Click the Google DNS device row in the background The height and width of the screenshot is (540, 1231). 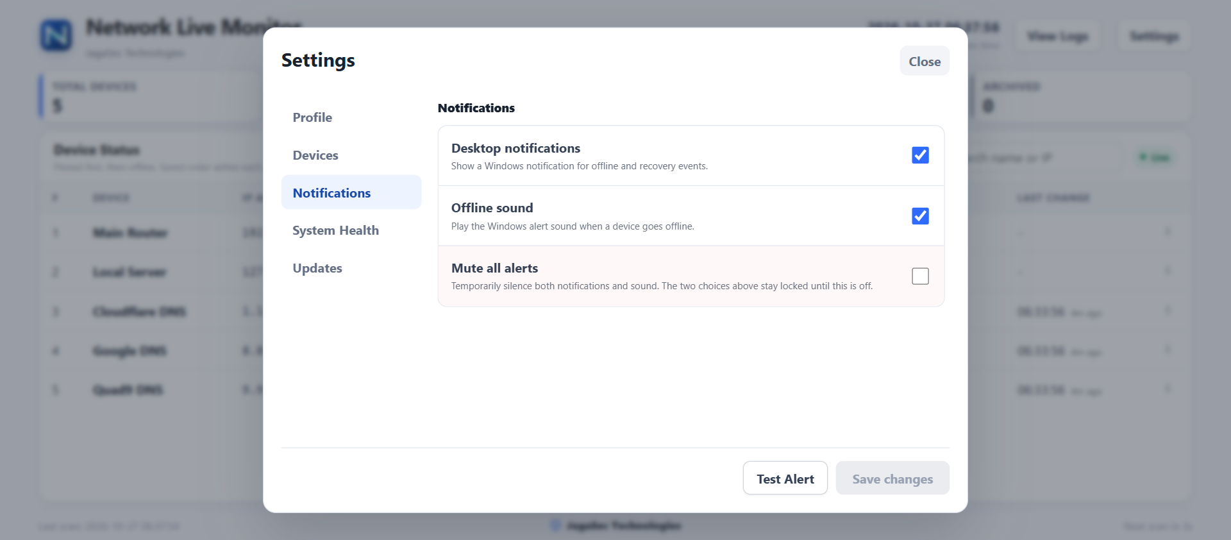[151, 351]
